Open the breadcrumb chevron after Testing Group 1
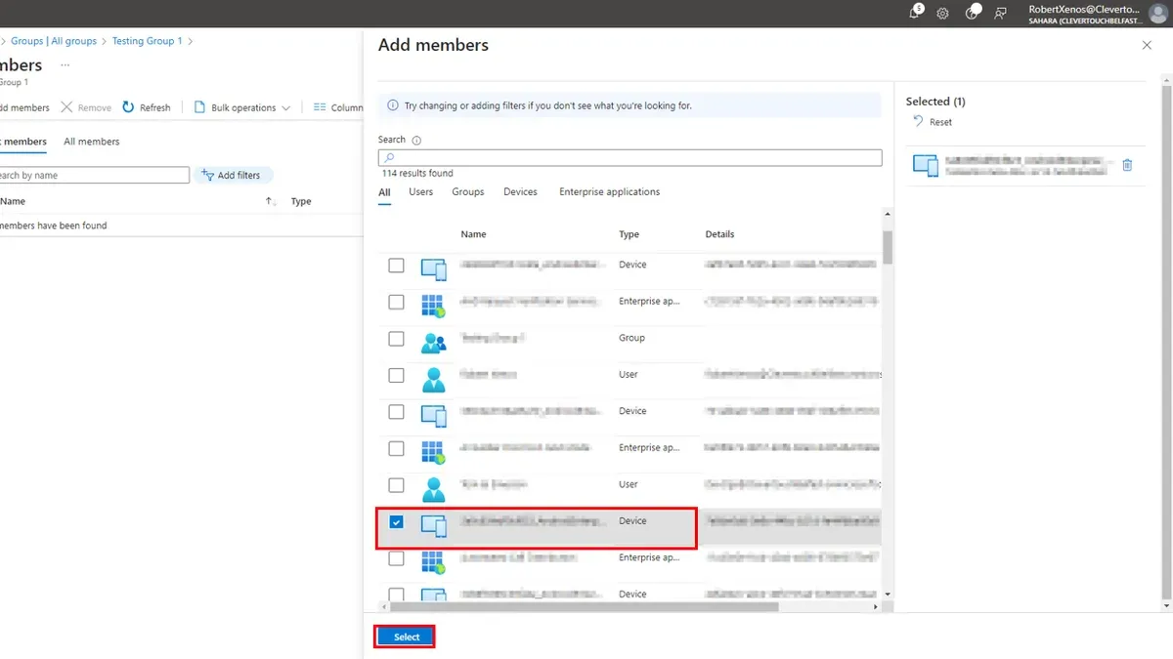Screen dimensions: 1173x659 [x=191, y=41]
